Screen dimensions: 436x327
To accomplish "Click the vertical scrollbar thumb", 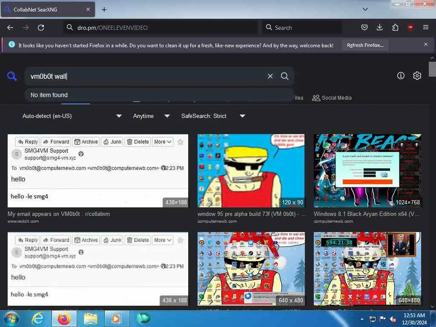I will (x=432, y=69).
